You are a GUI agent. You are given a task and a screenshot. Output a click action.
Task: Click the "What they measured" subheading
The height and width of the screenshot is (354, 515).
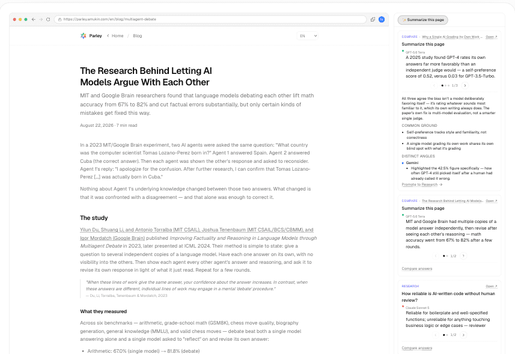click(103, 311)
